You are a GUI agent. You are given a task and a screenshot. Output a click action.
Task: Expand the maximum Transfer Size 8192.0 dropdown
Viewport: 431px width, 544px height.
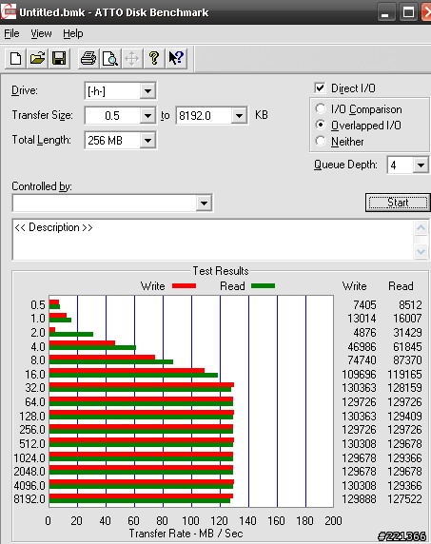(239, 115)
